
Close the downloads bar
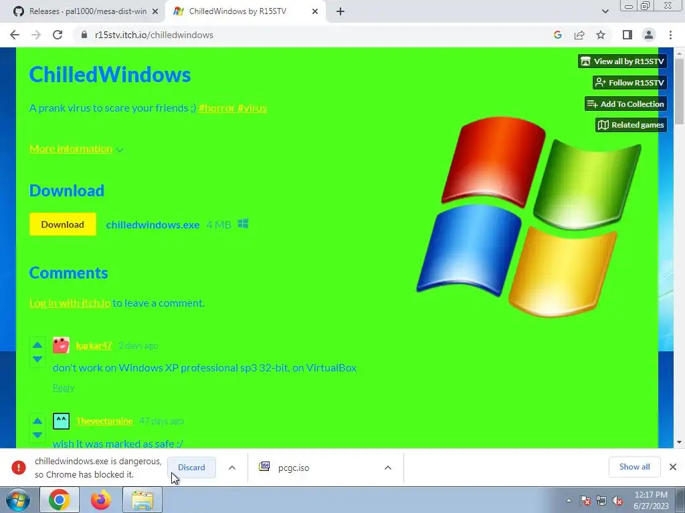click(x=673, y=467)
